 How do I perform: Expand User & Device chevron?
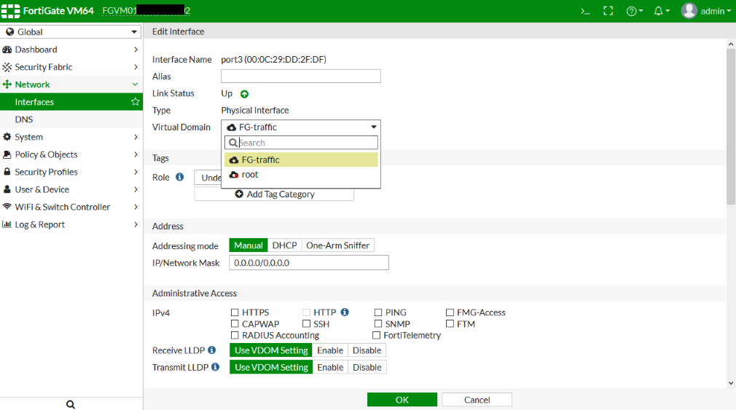coord(136,189)
